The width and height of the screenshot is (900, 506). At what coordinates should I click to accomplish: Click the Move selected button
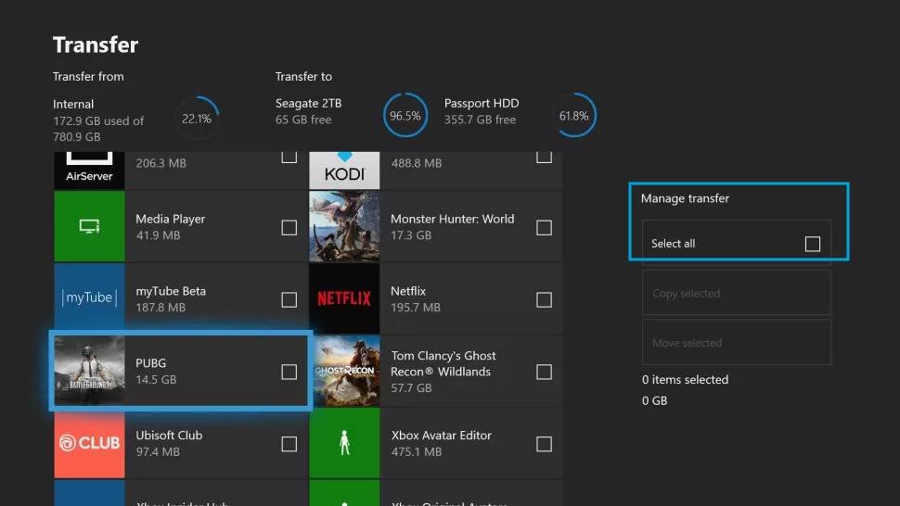tap(737, 342)
